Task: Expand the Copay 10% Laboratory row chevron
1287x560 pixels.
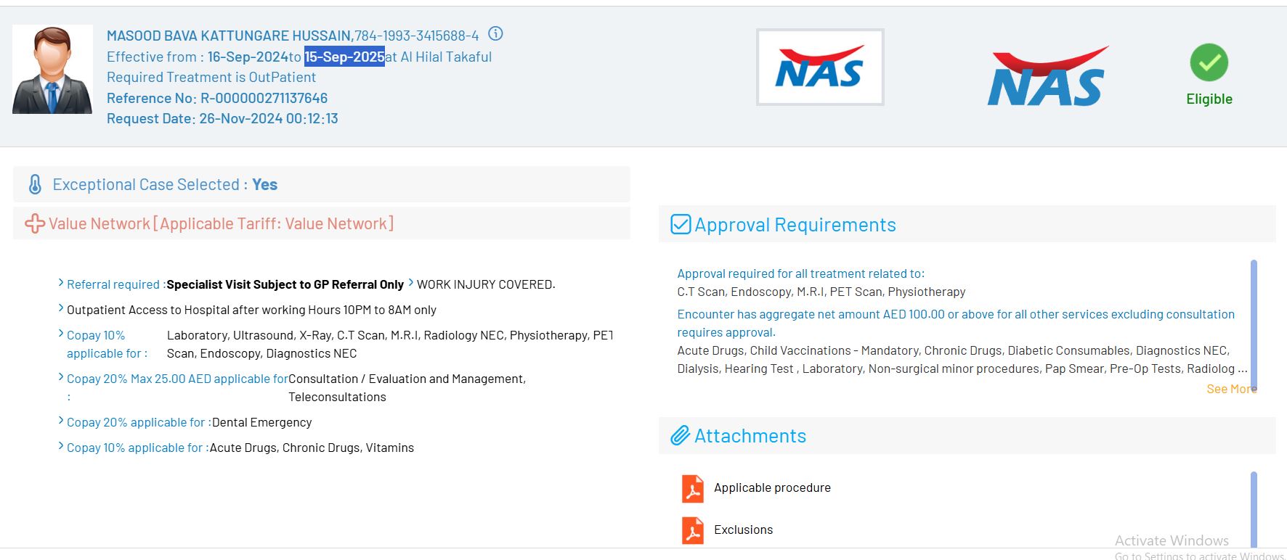Action: point(61,334)
